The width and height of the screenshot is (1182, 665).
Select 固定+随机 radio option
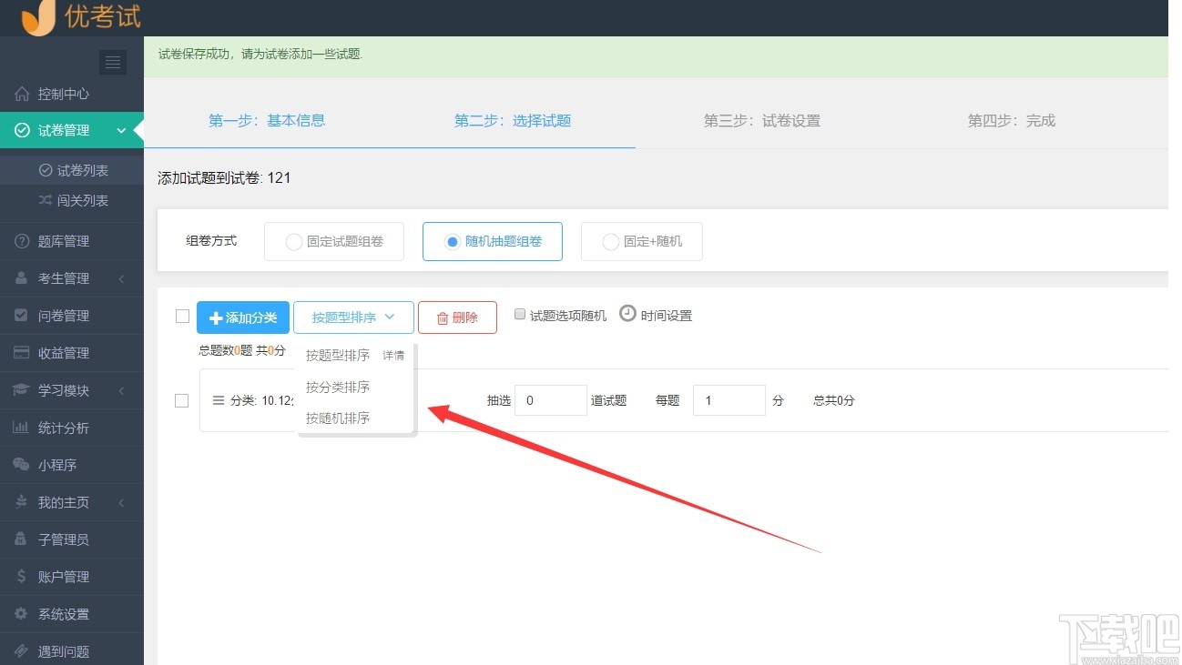point(642,242)
